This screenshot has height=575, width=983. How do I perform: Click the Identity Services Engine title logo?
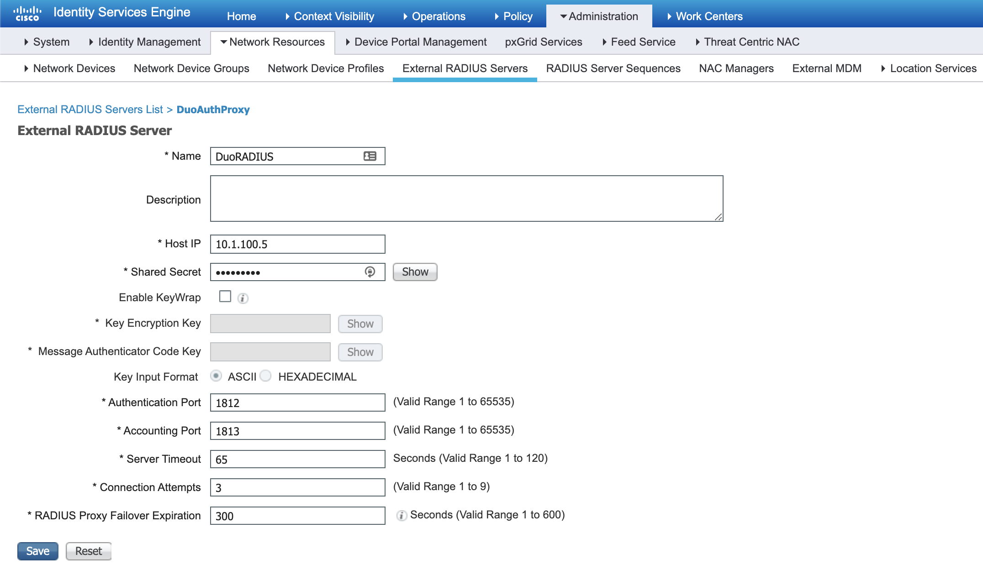[x=121, y=12]
